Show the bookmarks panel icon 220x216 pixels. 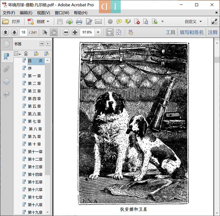click(x=6, y=56)
